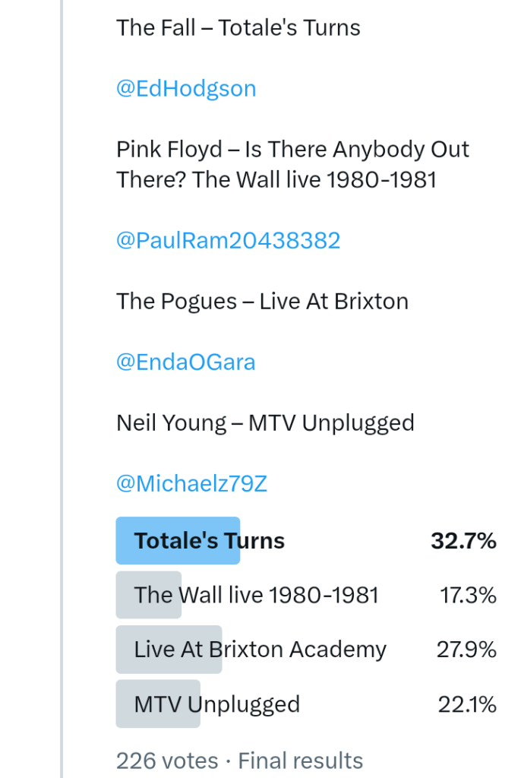The image size is (521, 778).
Task: Go to the @Michaelz79Z profile mention
Action: coord(191,484)
